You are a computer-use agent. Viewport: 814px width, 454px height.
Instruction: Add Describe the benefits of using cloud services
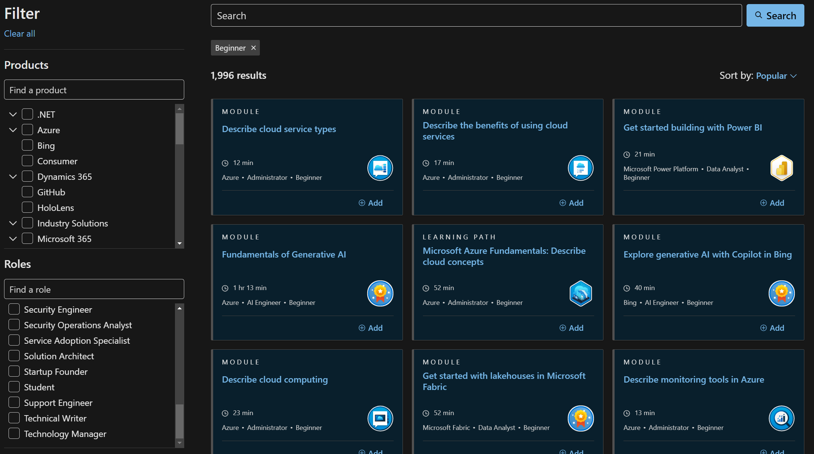click(x=571, y=203)
